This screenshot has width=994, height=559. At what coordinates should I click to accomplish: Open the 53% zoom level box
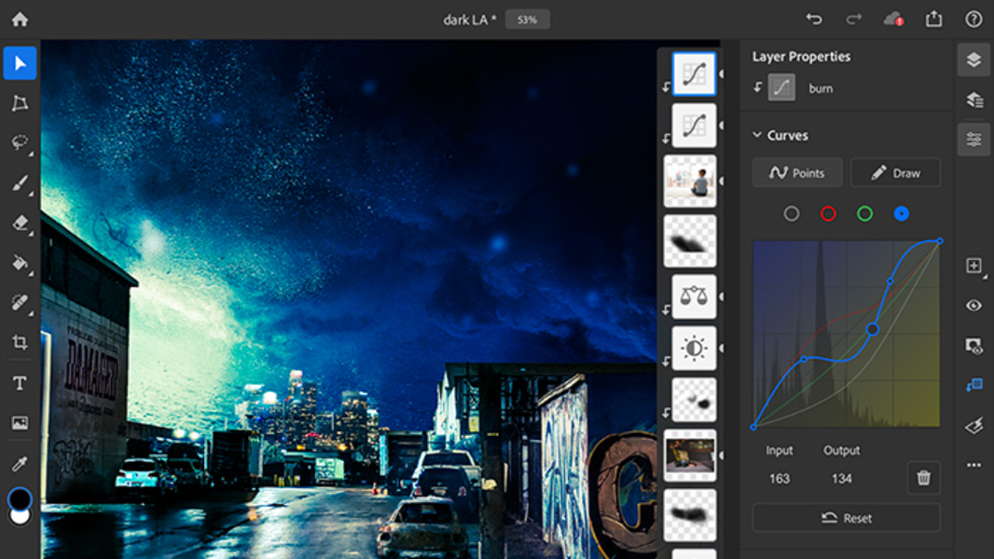click(x=528, y=20)
